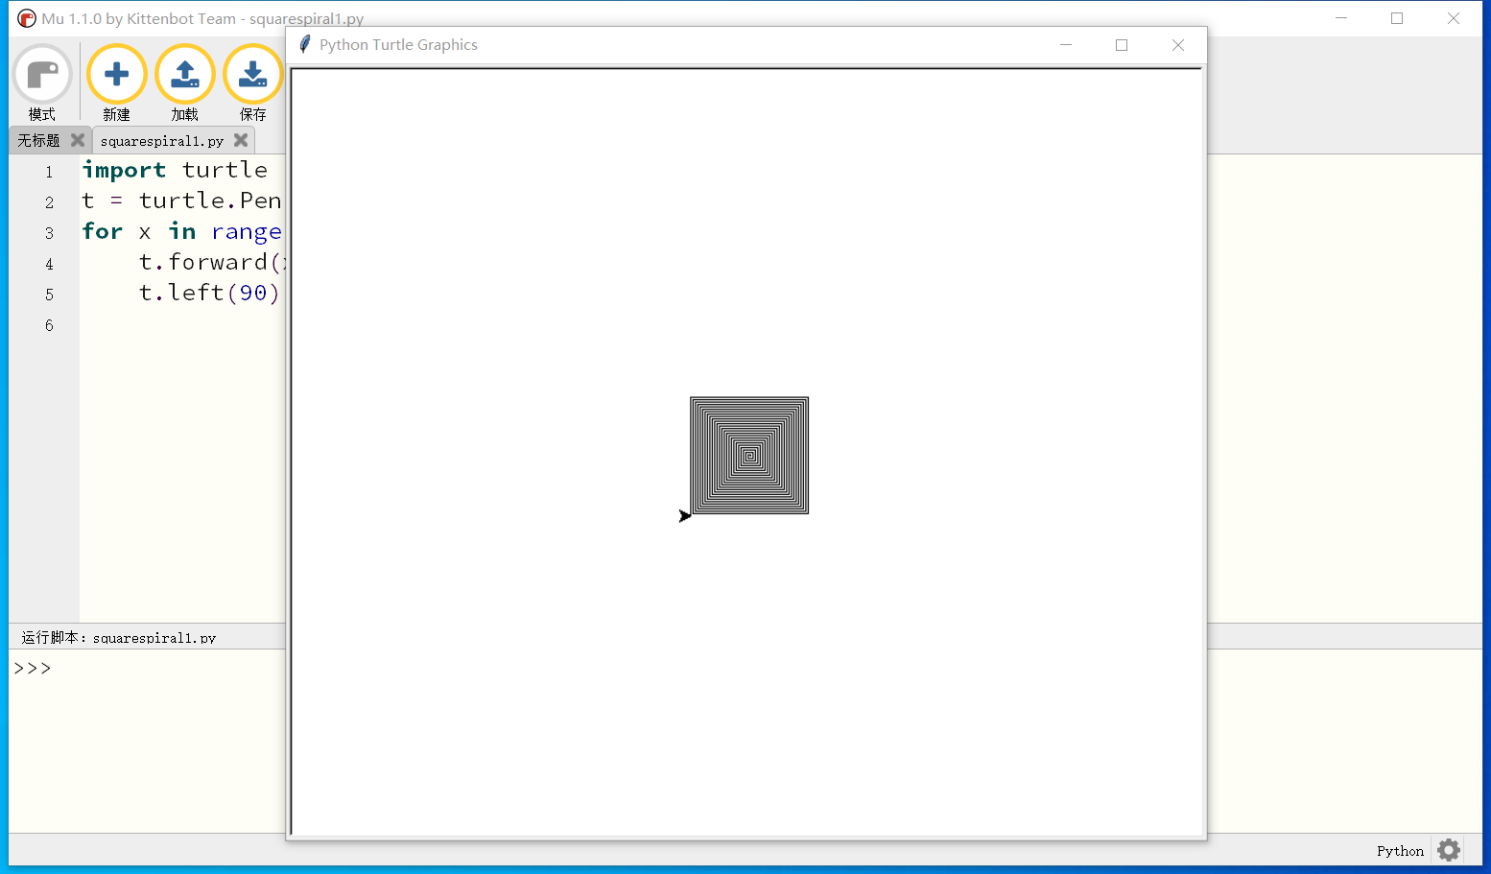Click the turtle cursor arrow on canvas
The width and height of the screenshot is (1491, 874).
685,516
